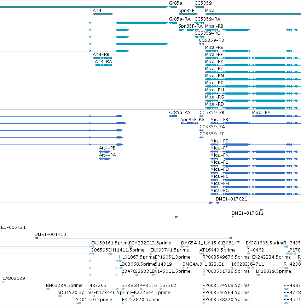
Task: Select the Mical-PE protein label
Action: (x=219, y=141)
